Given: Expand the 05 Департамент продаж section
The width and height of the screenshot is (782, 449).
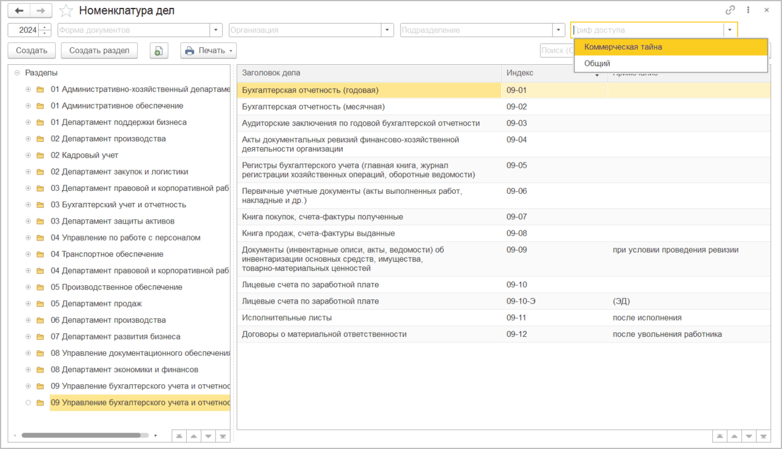Looking at the screenshot, I should (28, 304).
